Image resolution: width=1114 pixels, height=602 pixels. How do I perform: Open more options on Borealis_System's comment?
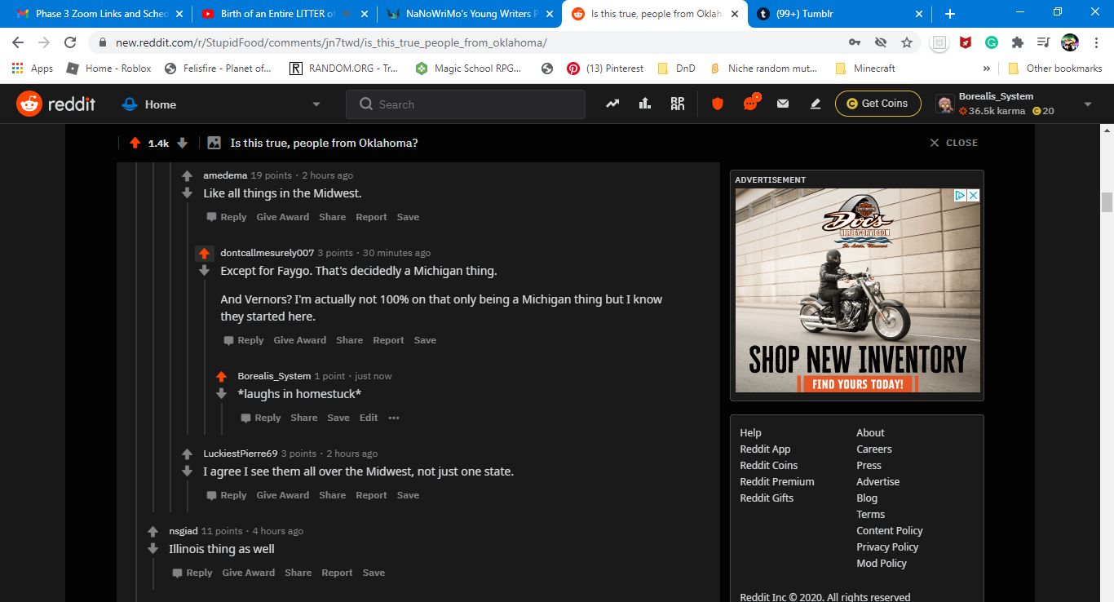click(394, 418)
